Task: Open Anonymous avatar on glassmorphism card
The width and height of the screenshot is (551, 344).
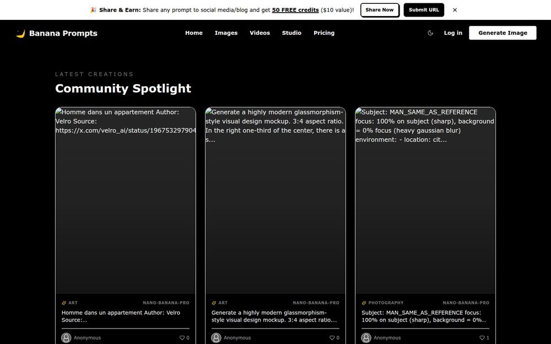Action: click(x=216, y=338)
